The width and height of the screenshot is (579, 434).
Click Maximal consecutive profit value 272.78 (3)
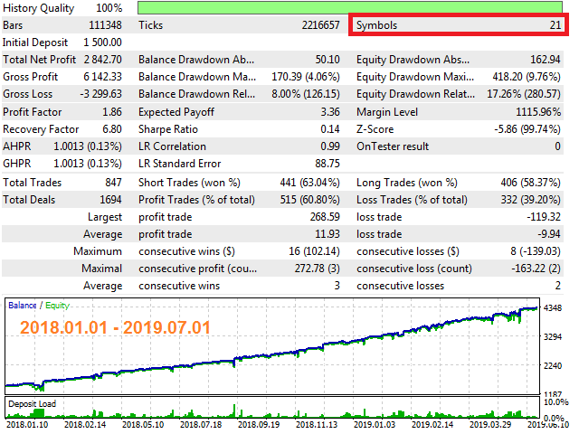point(318,269)
